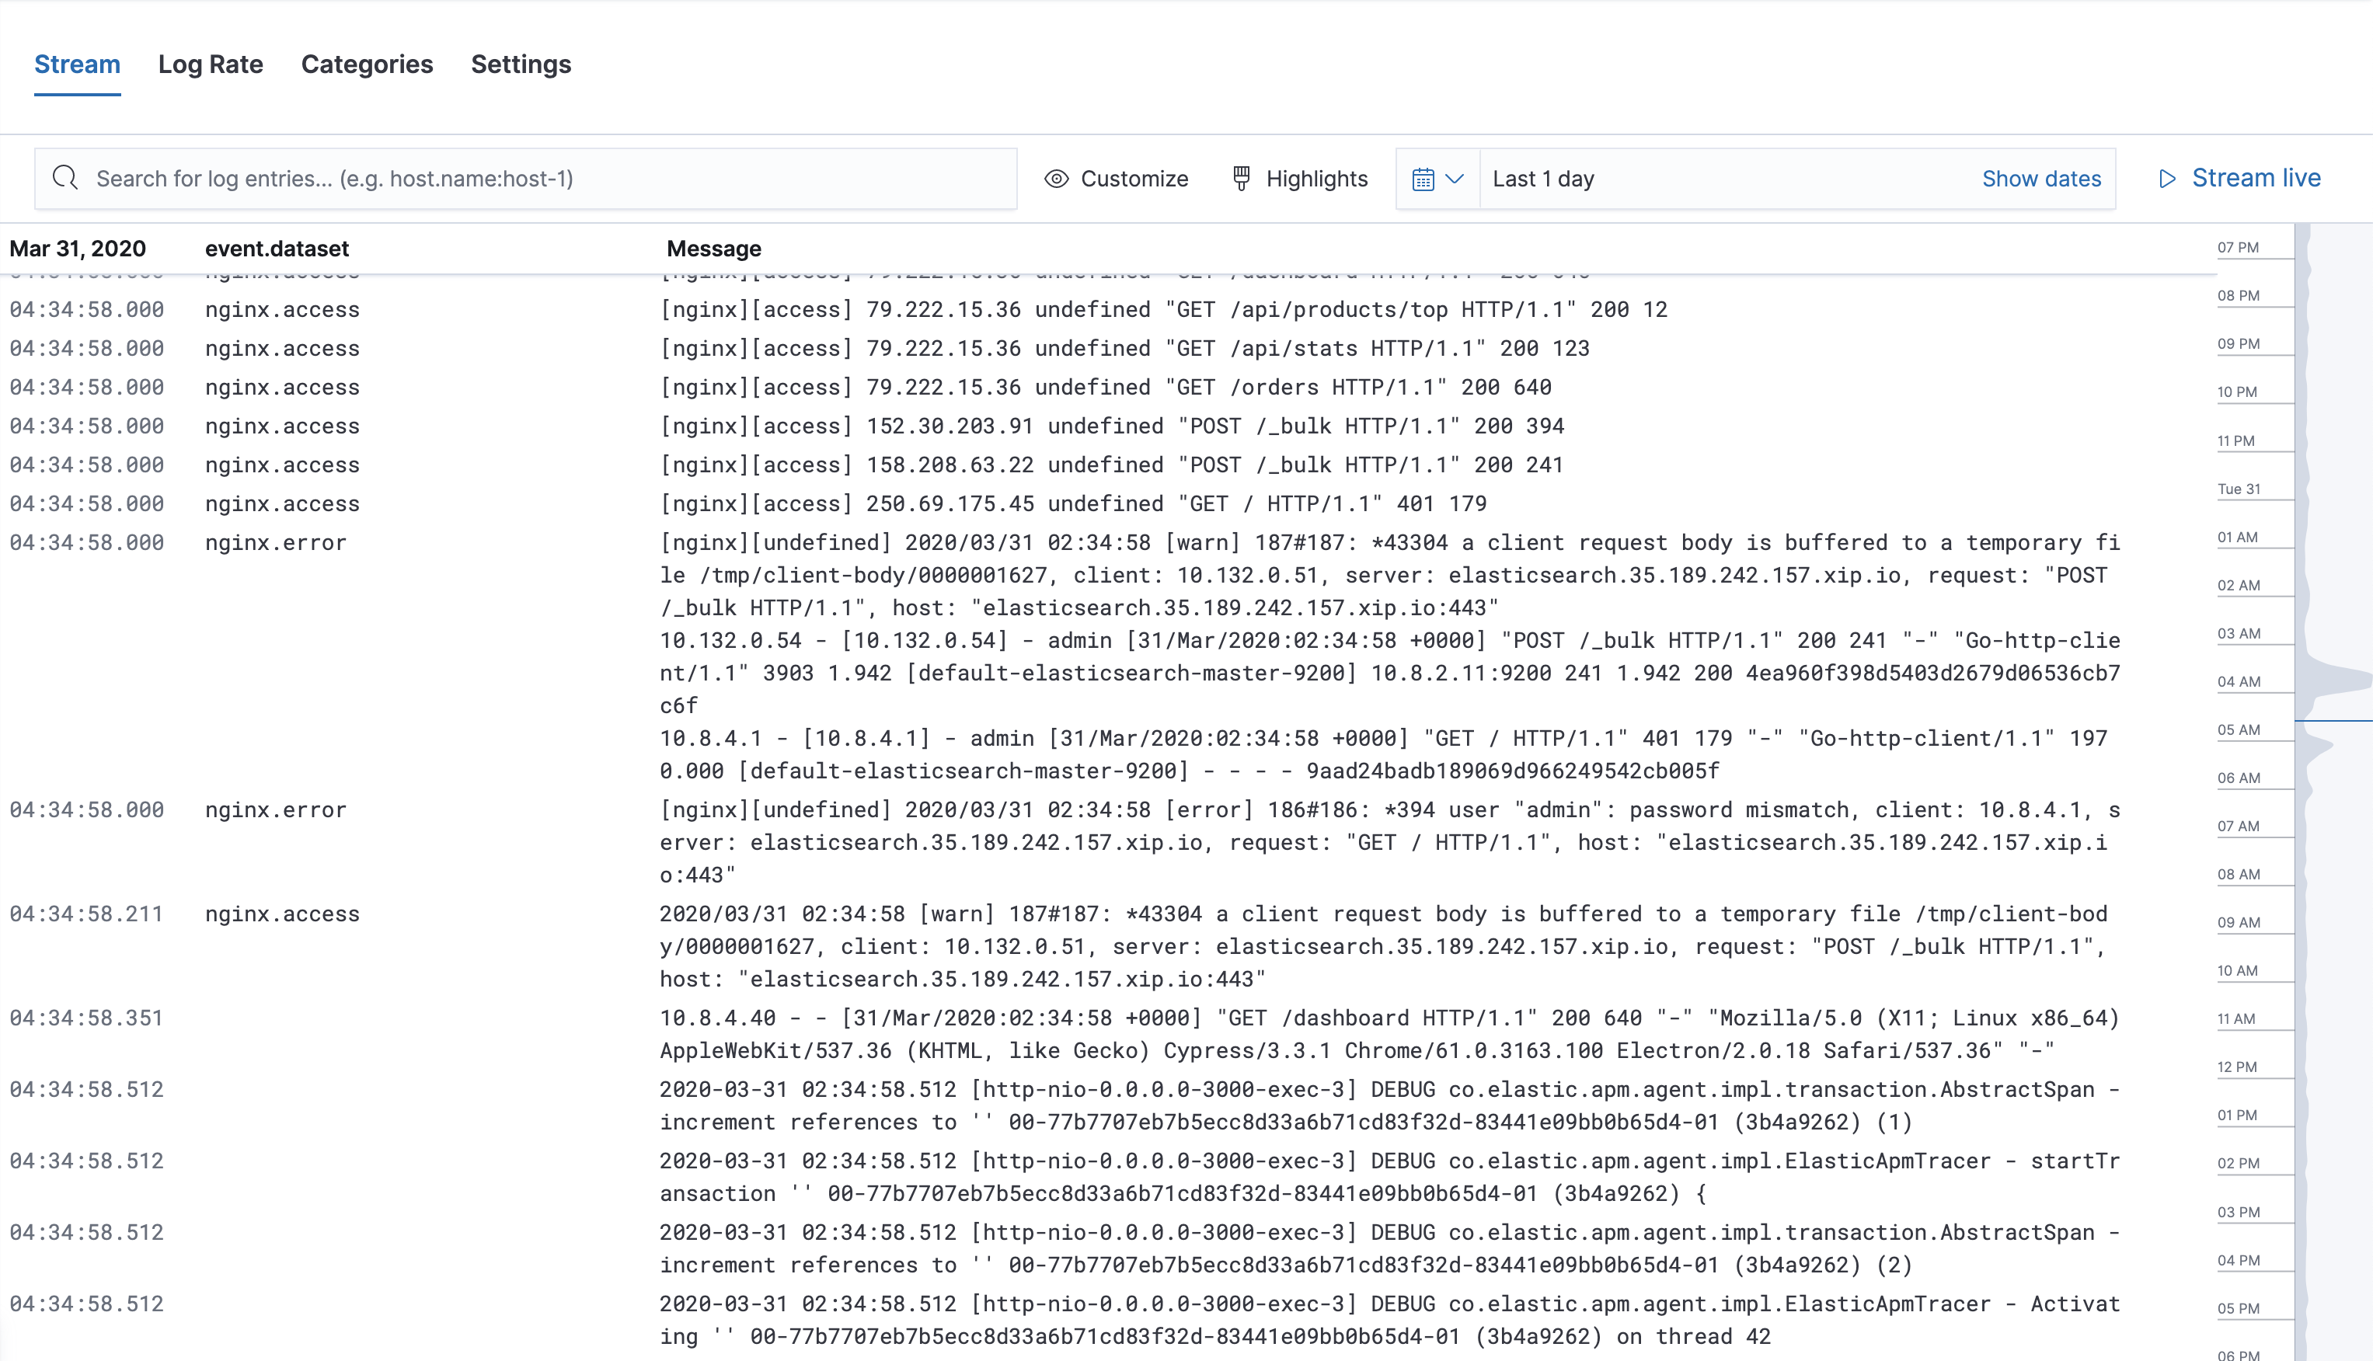Viewport: 2373px width, 1361px height.
Task: Click Show dates button
Action: [x=2040, y=178]
